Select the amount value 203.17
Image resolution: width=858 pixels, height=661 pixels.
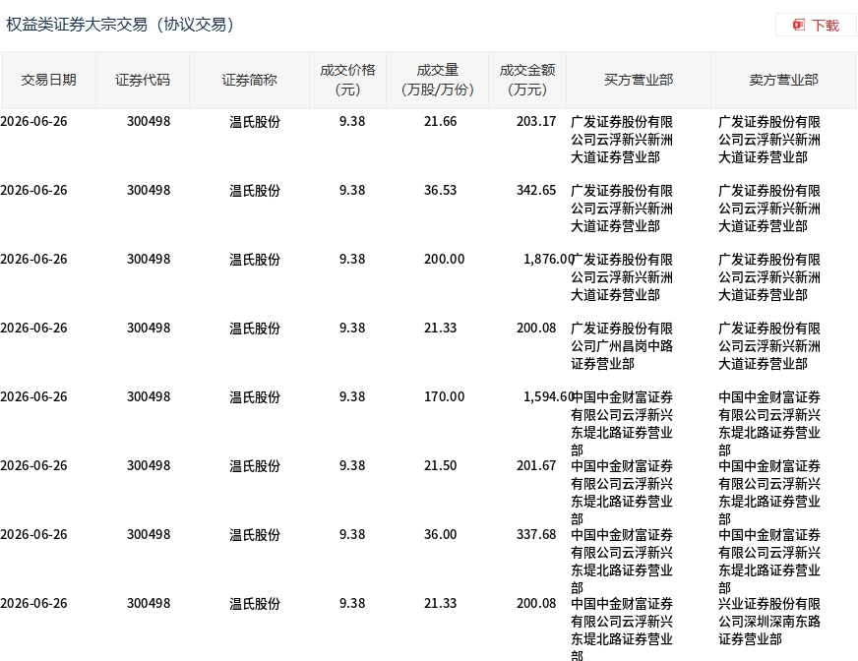coord(535,121)
